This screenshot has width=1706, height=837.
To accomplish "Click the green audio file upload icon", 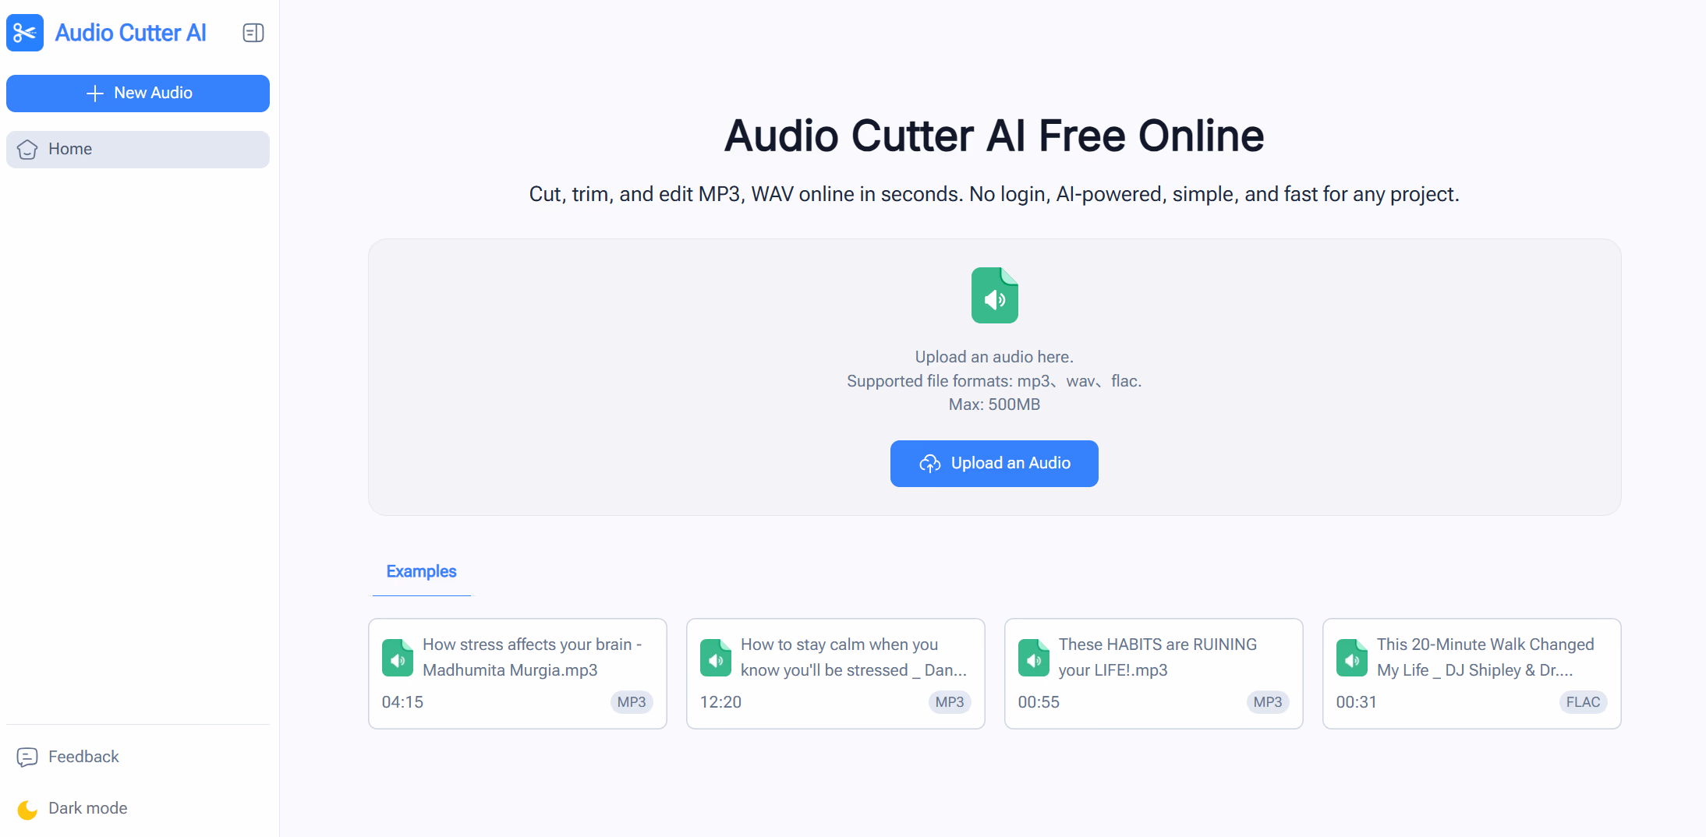I will tap(994, 295).
